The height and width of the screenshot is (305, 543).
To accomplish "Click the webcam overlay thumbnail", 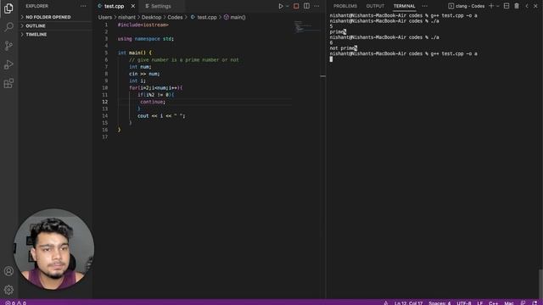I will [53, 249].
